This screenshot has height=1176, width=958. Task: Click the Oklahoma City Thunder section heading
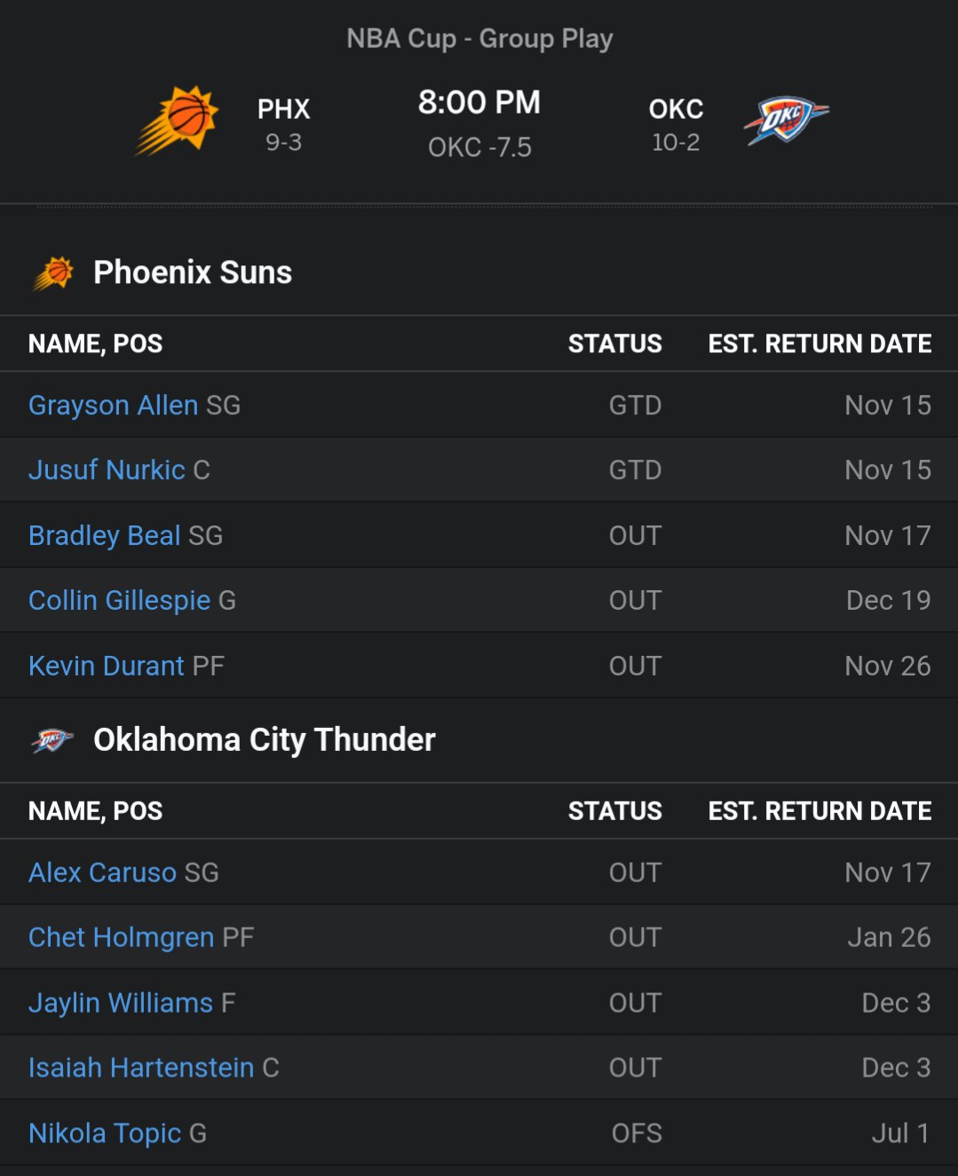264,740
